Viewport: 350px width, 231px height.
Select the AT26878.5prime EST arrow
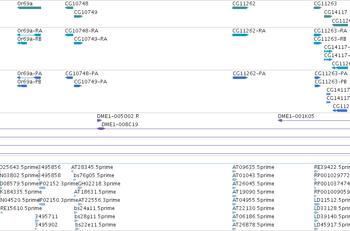(x=234, y=229)
